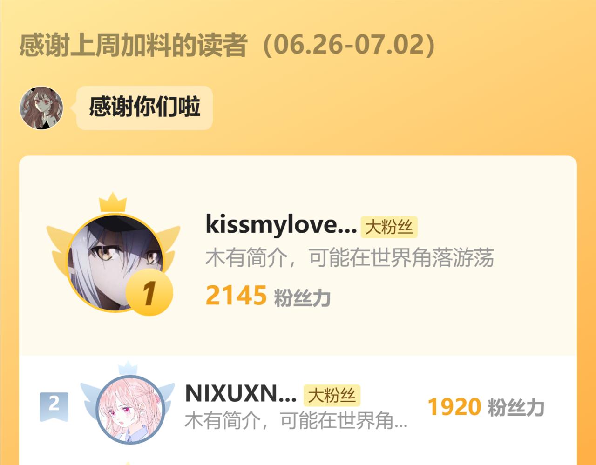
Task: Click the NIXUXN truncated bio text
Action: click(296, 421)
